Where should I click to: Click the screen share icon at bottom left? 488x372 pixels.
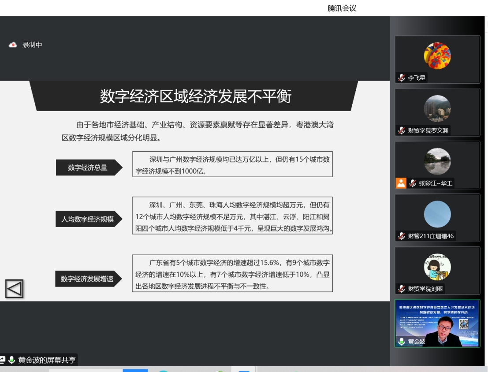point(2,360)
